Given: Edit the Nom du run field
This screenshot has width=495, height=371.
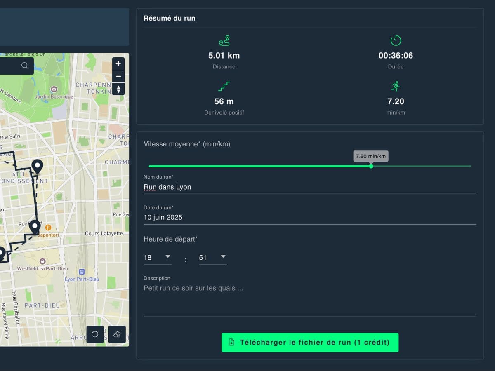Looking at the screenshot, I should [310, 187].
